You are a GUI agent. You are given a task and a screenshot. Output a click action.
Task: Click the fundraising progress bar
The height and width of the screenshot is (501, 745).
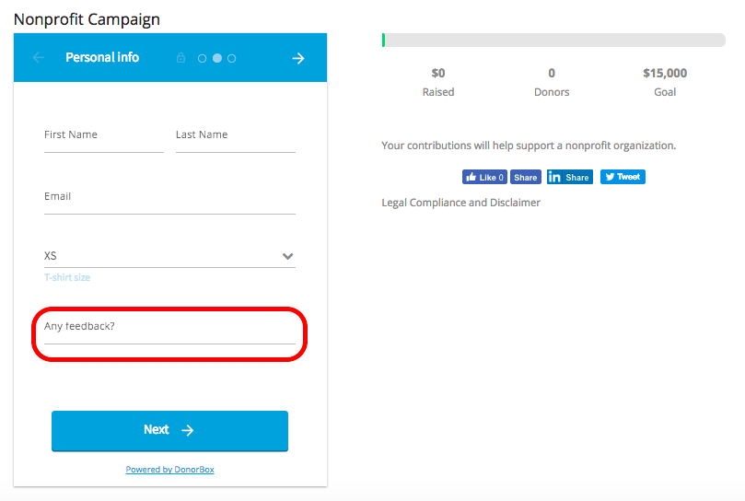pyautogui.click(x=554, y=41)
